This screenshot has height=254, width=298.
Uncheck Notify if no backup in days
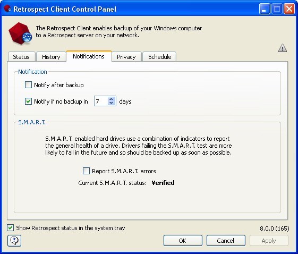coord(28,101)
